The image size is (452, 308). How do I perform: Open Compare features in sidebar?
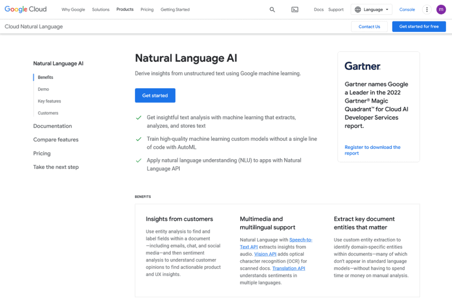coord(56,140)
